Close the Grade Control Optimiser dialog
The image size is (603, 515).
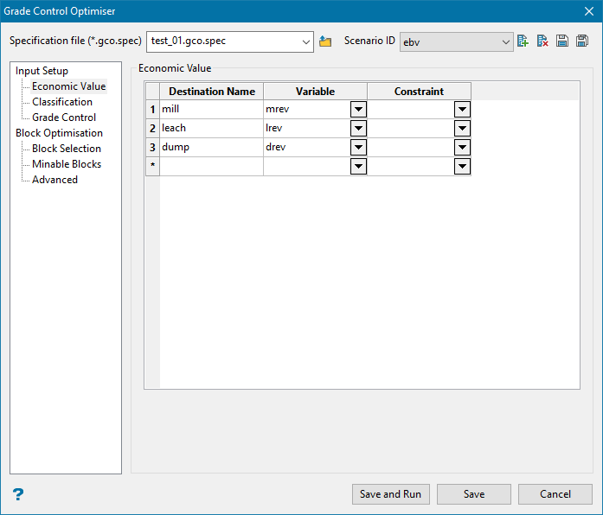coord(588,11)
